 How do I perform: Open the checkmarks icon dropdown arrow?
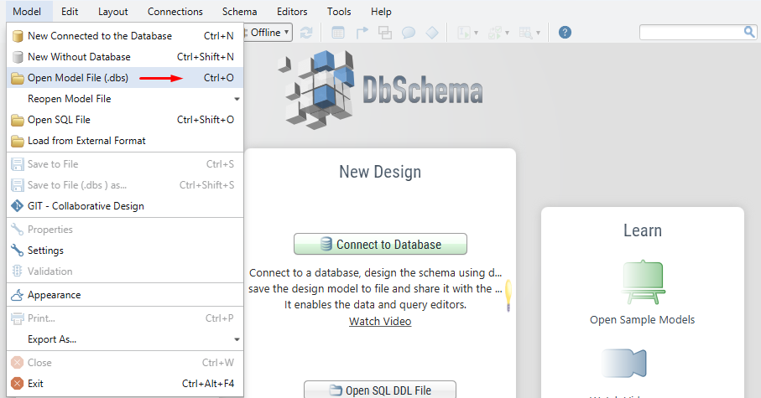507,33
